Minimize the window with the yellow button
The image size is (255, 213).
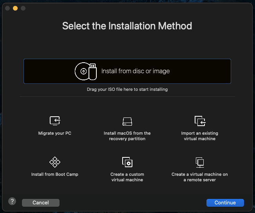point(15,8)
